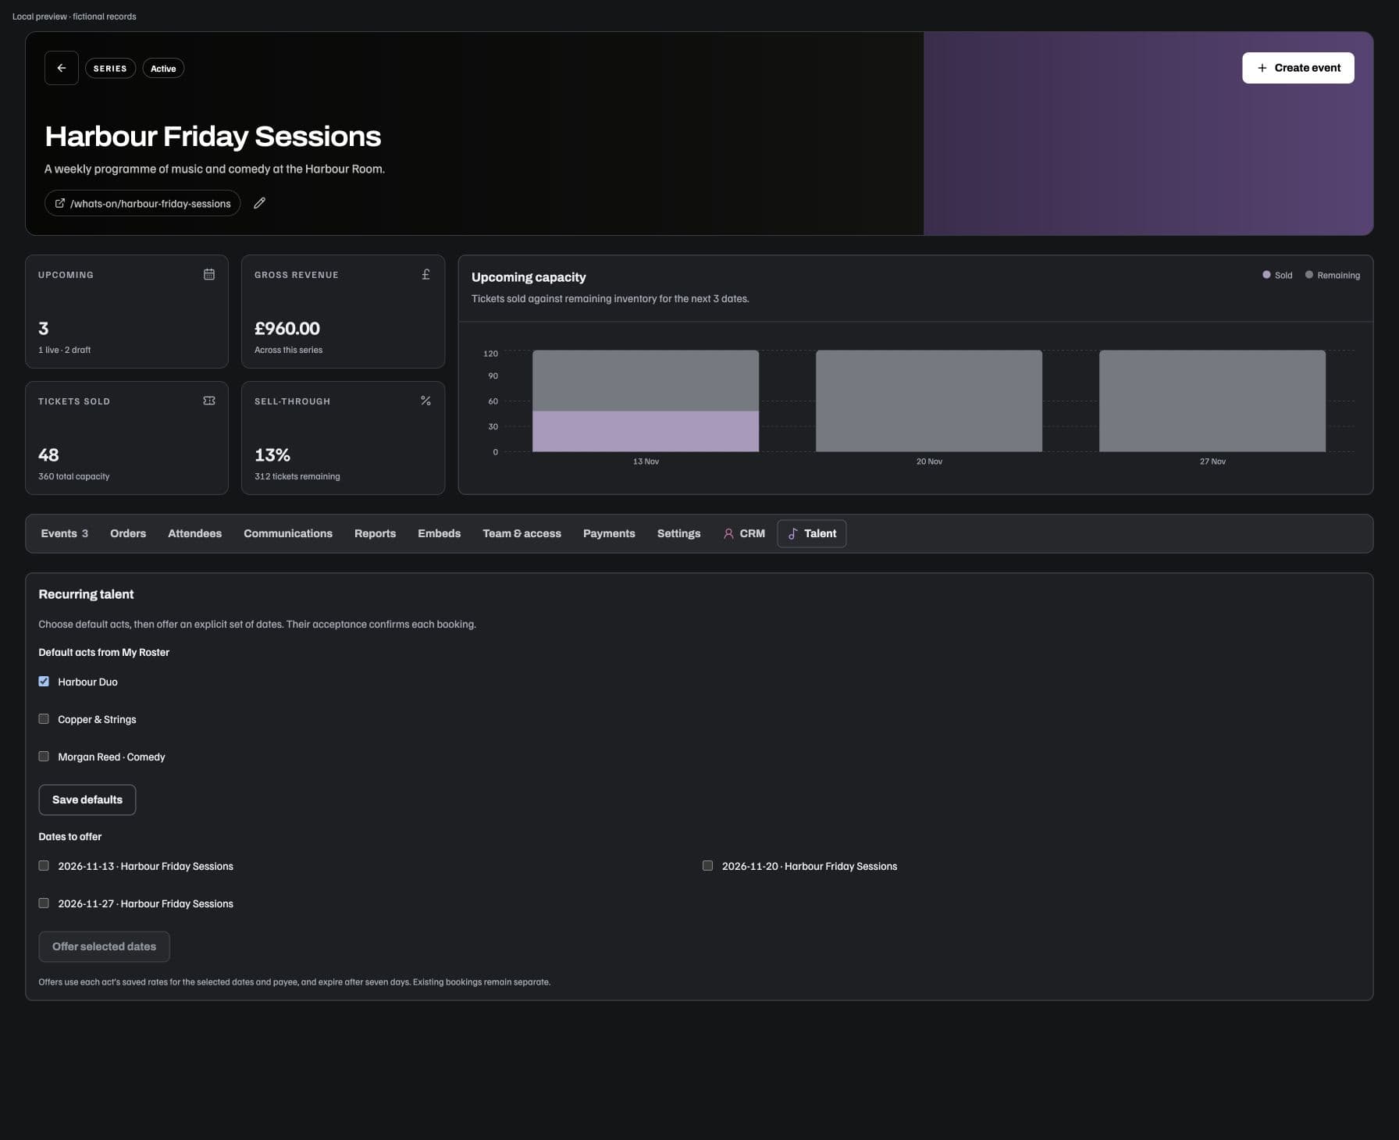Click the '1 live · 2 draft' text

(65, 350)
